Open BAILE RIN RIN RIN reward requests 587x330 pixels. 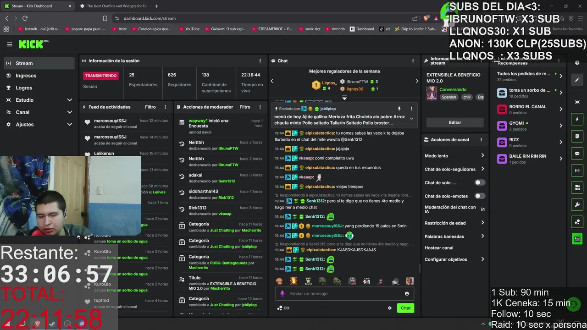pos(529,159)
